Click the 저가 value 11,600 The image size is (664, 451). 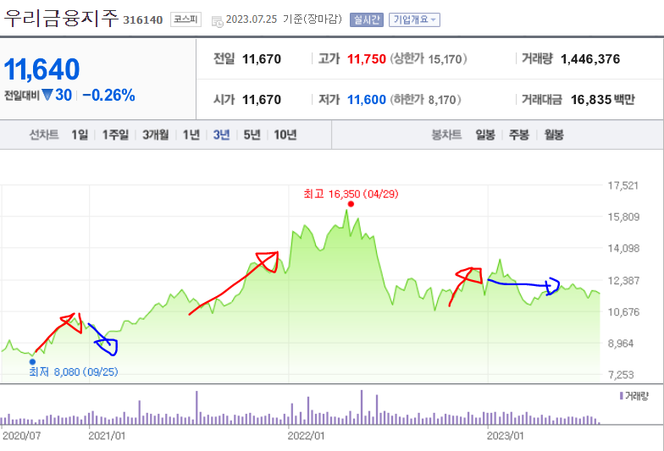[x=366, y=100]
